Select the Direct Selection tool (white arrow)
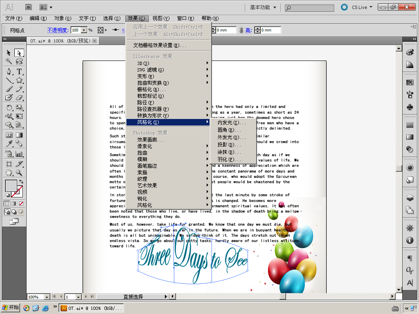 click(x=19, y=53)
